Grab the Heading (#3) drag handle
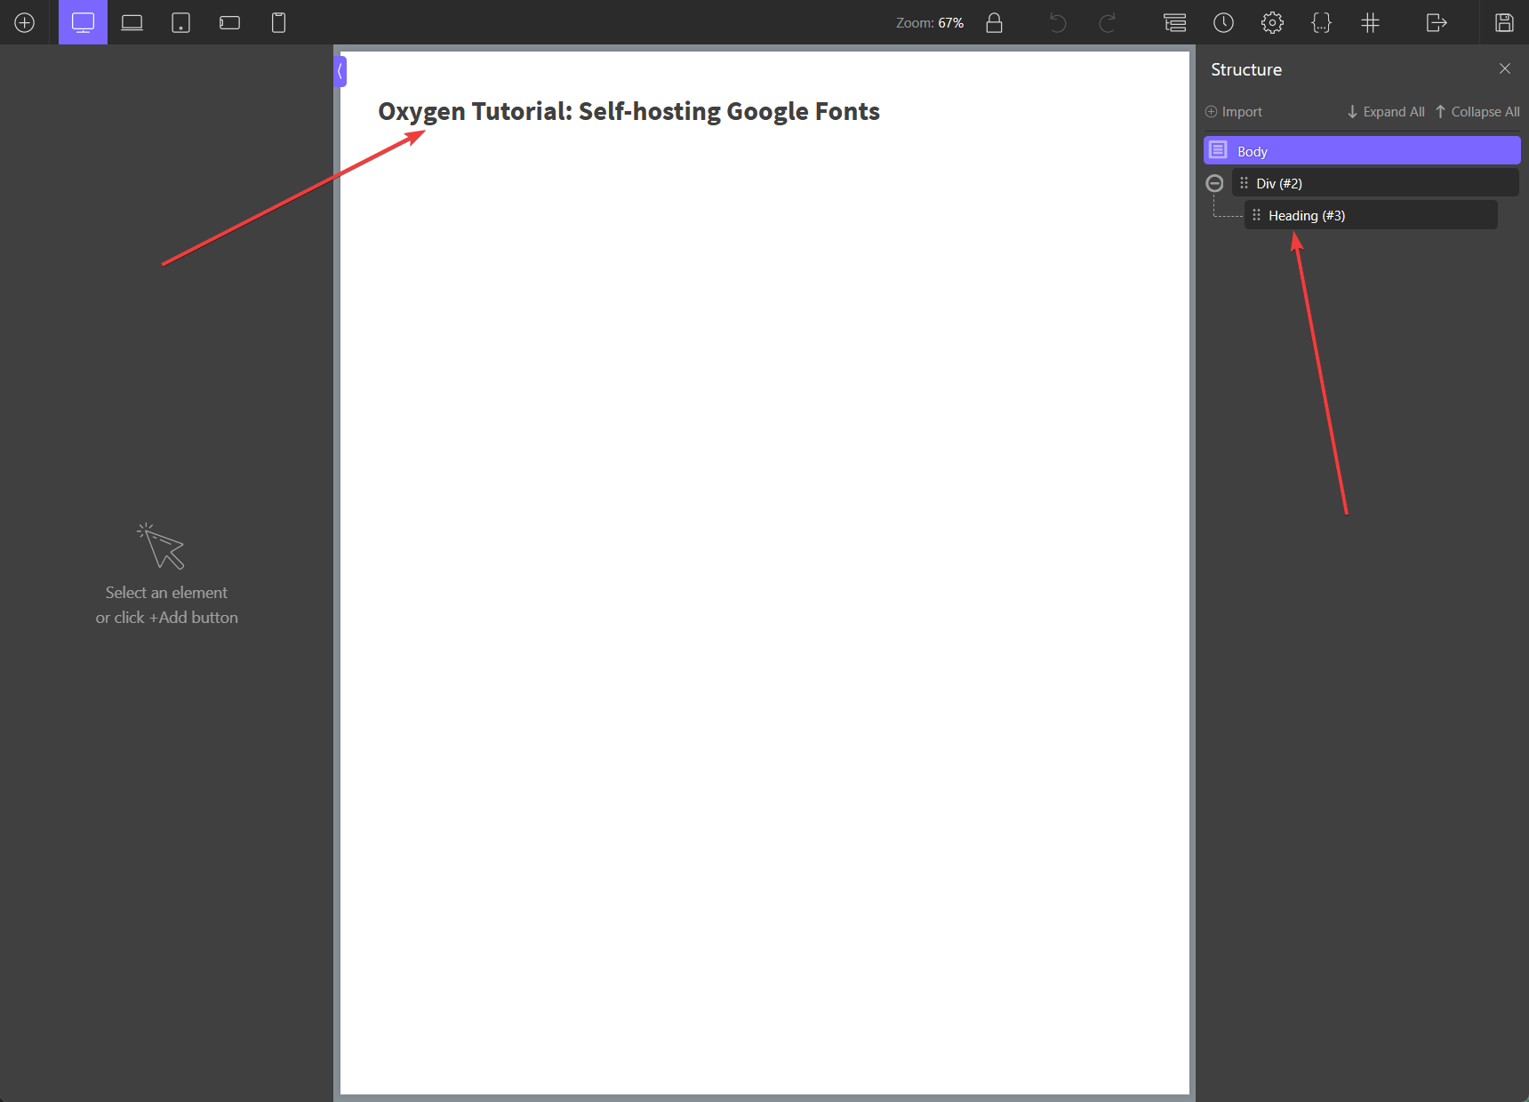This screenshot has height=1102, width=1529. (1256, 215)
